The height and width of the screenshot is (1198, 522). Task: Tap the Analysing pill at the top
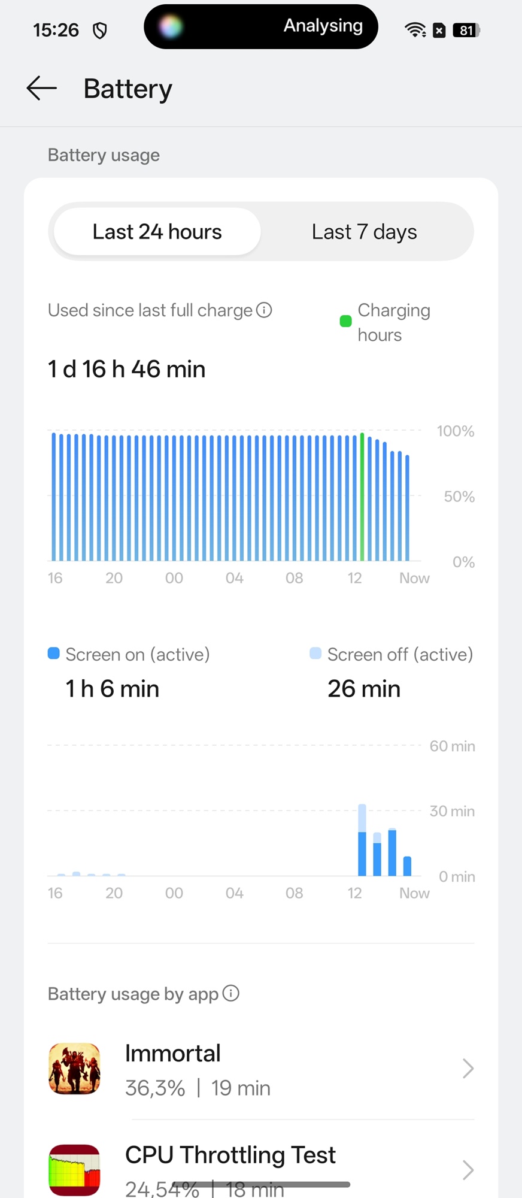tap(261, 27)
